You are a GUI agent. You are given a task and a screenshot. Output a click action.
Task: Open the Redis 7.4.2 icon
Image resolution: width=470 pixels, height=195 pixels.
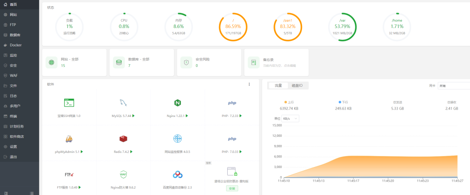point(123,139)
